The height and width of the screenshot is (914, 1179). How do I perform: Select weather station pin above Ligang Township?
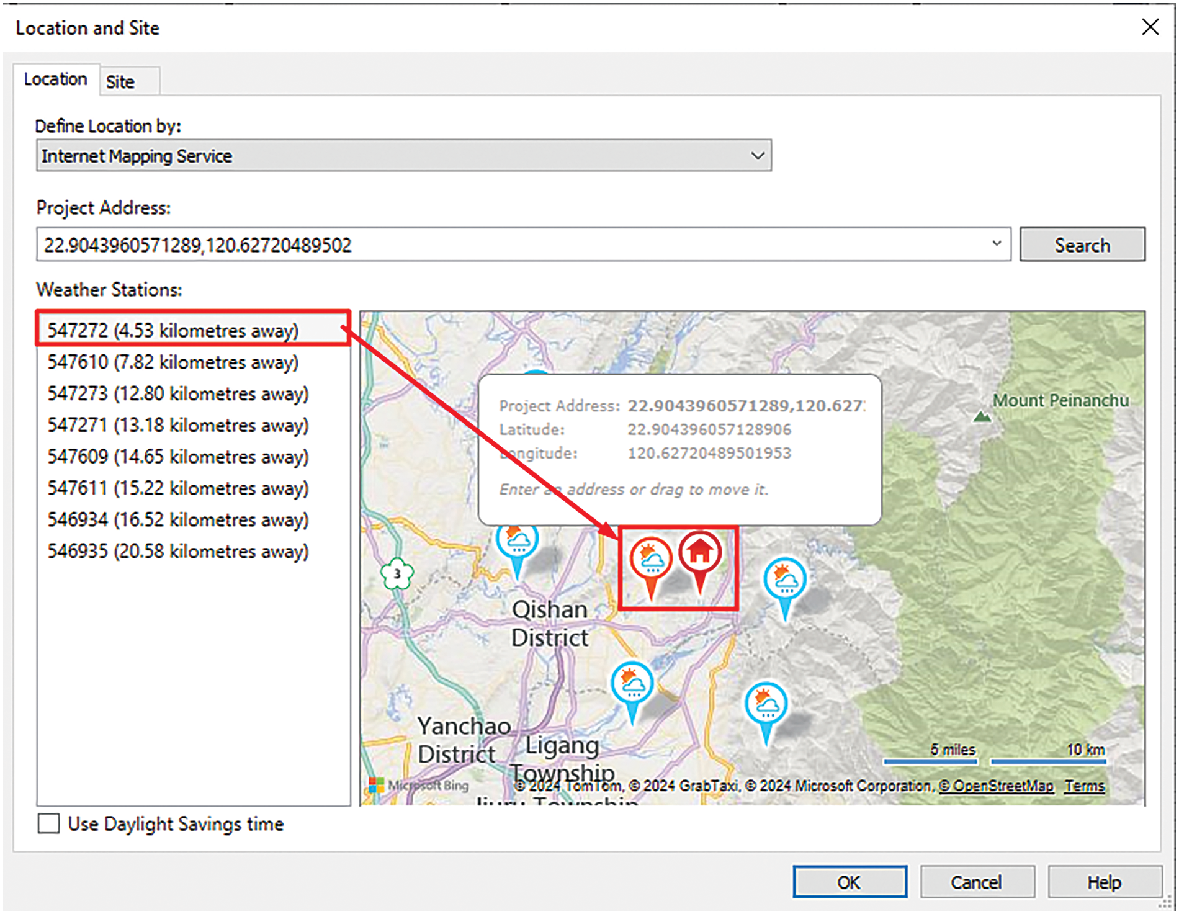click(x=632, y=684)
